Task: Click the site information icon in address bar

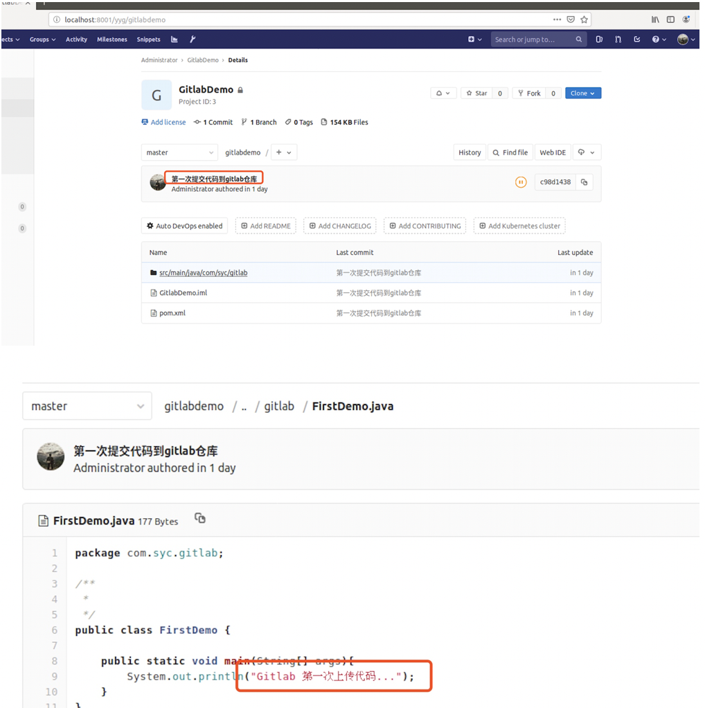Action: coord(56,19)
